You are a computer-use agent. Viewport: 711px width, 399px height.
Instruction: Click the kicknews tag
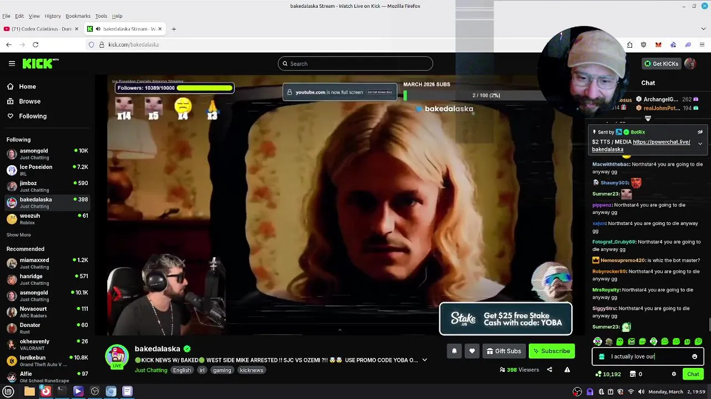point(252,370)
